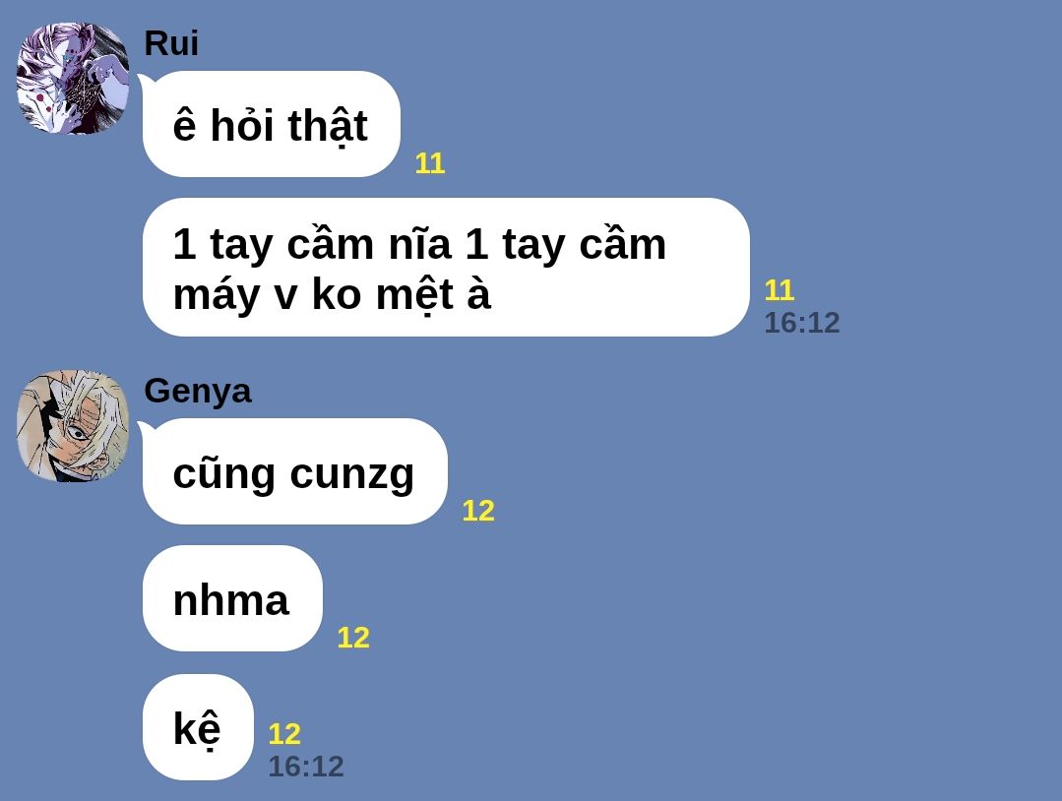Click the speech tail of Rui's first bubble
This screenshot has width=1062, height=801.
(145, 83)
